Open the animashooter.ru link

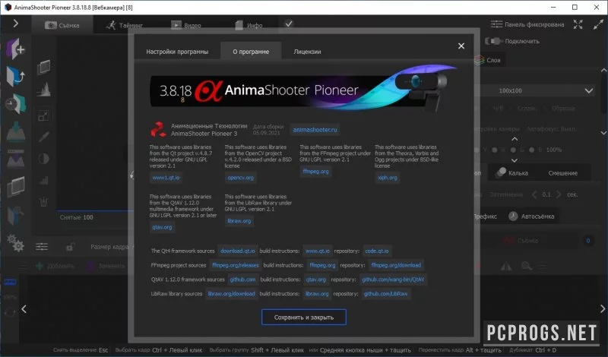[315, 130]
